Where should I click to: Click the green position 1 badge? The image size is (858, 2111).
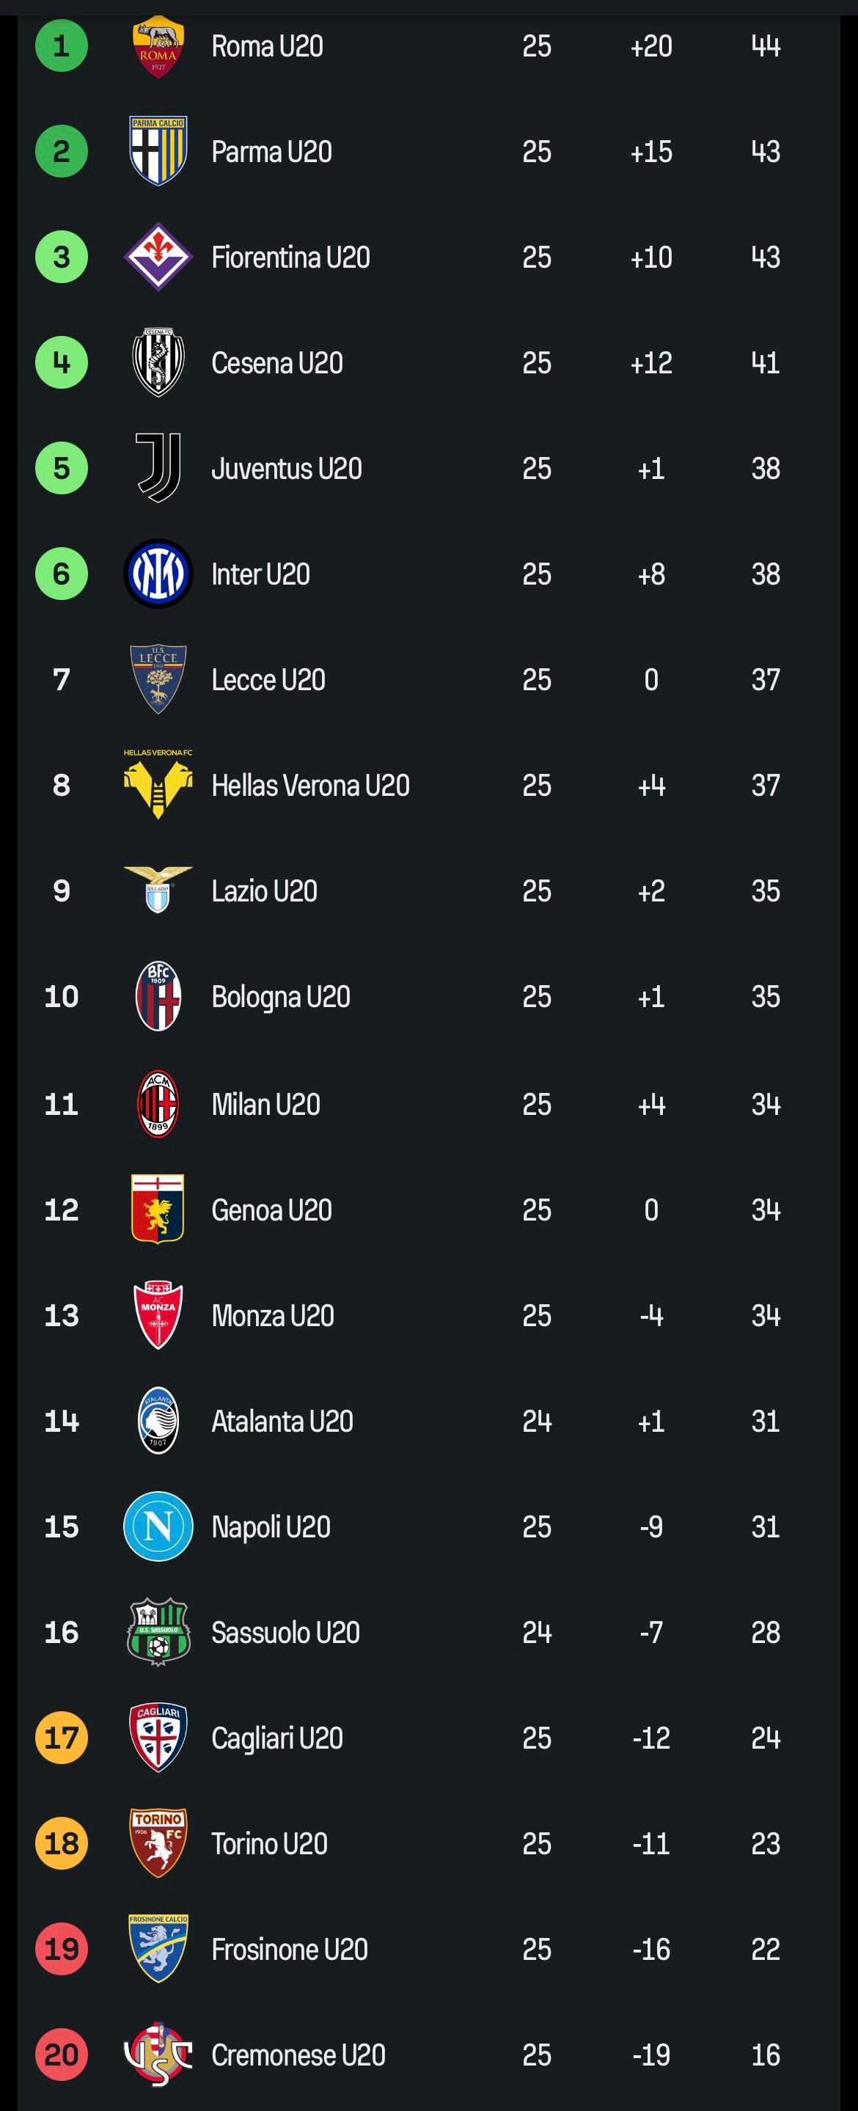click(x=62, y=46)
